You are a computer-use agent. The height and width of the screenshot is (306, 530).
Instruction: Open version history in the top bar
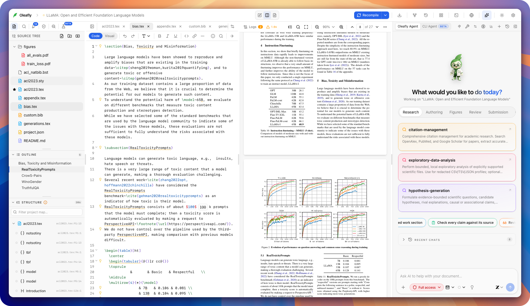coord(426,15)
